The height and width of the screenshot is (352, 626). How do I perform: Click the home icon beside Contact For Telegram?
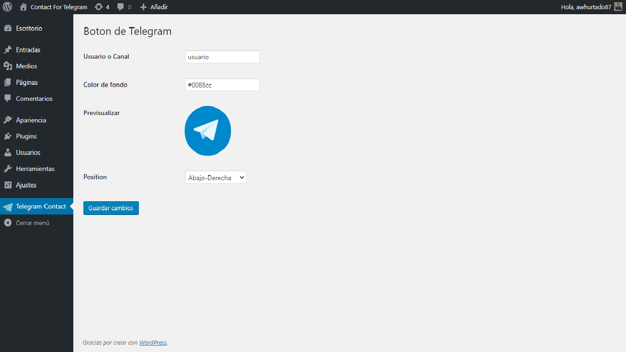point(23,7)
